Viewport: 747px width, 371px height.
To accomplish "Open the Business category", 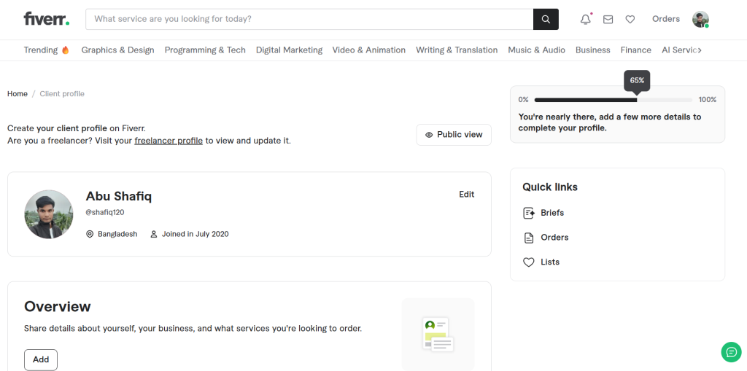I will (x=592, y=50).
